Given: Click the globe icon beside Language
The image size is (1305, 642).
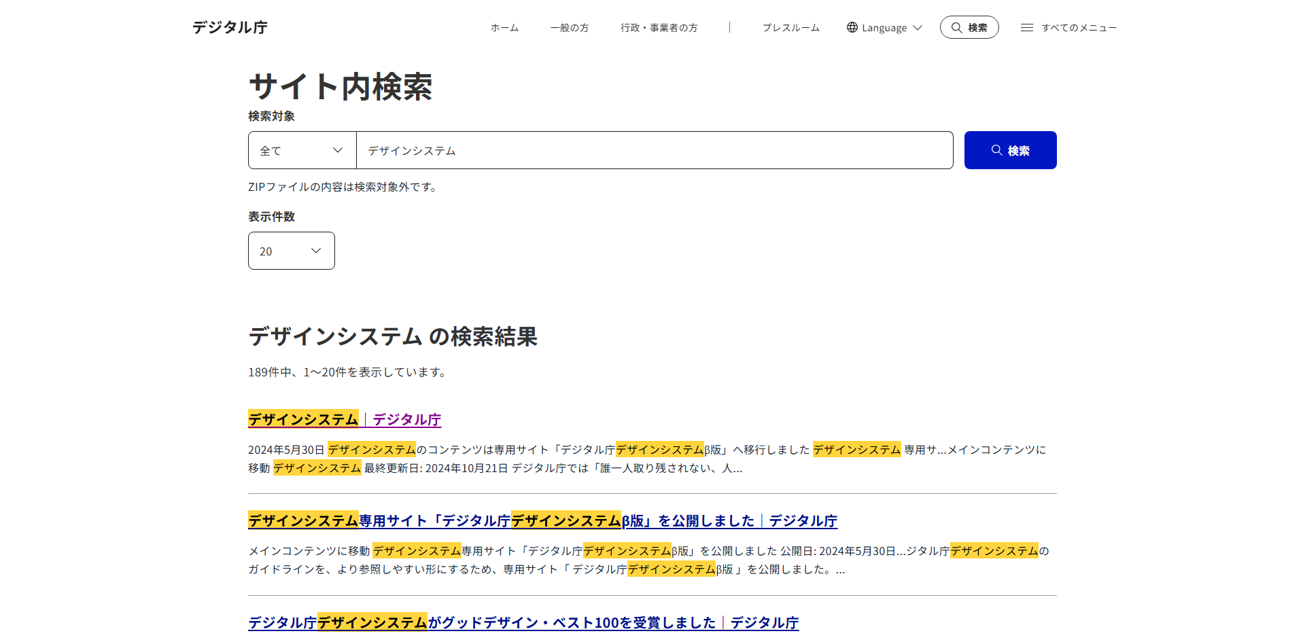Looking at the screenshot, I should point(852,27).
